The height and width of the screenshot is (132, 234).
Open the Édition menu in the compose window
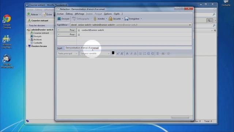(69, 14)
